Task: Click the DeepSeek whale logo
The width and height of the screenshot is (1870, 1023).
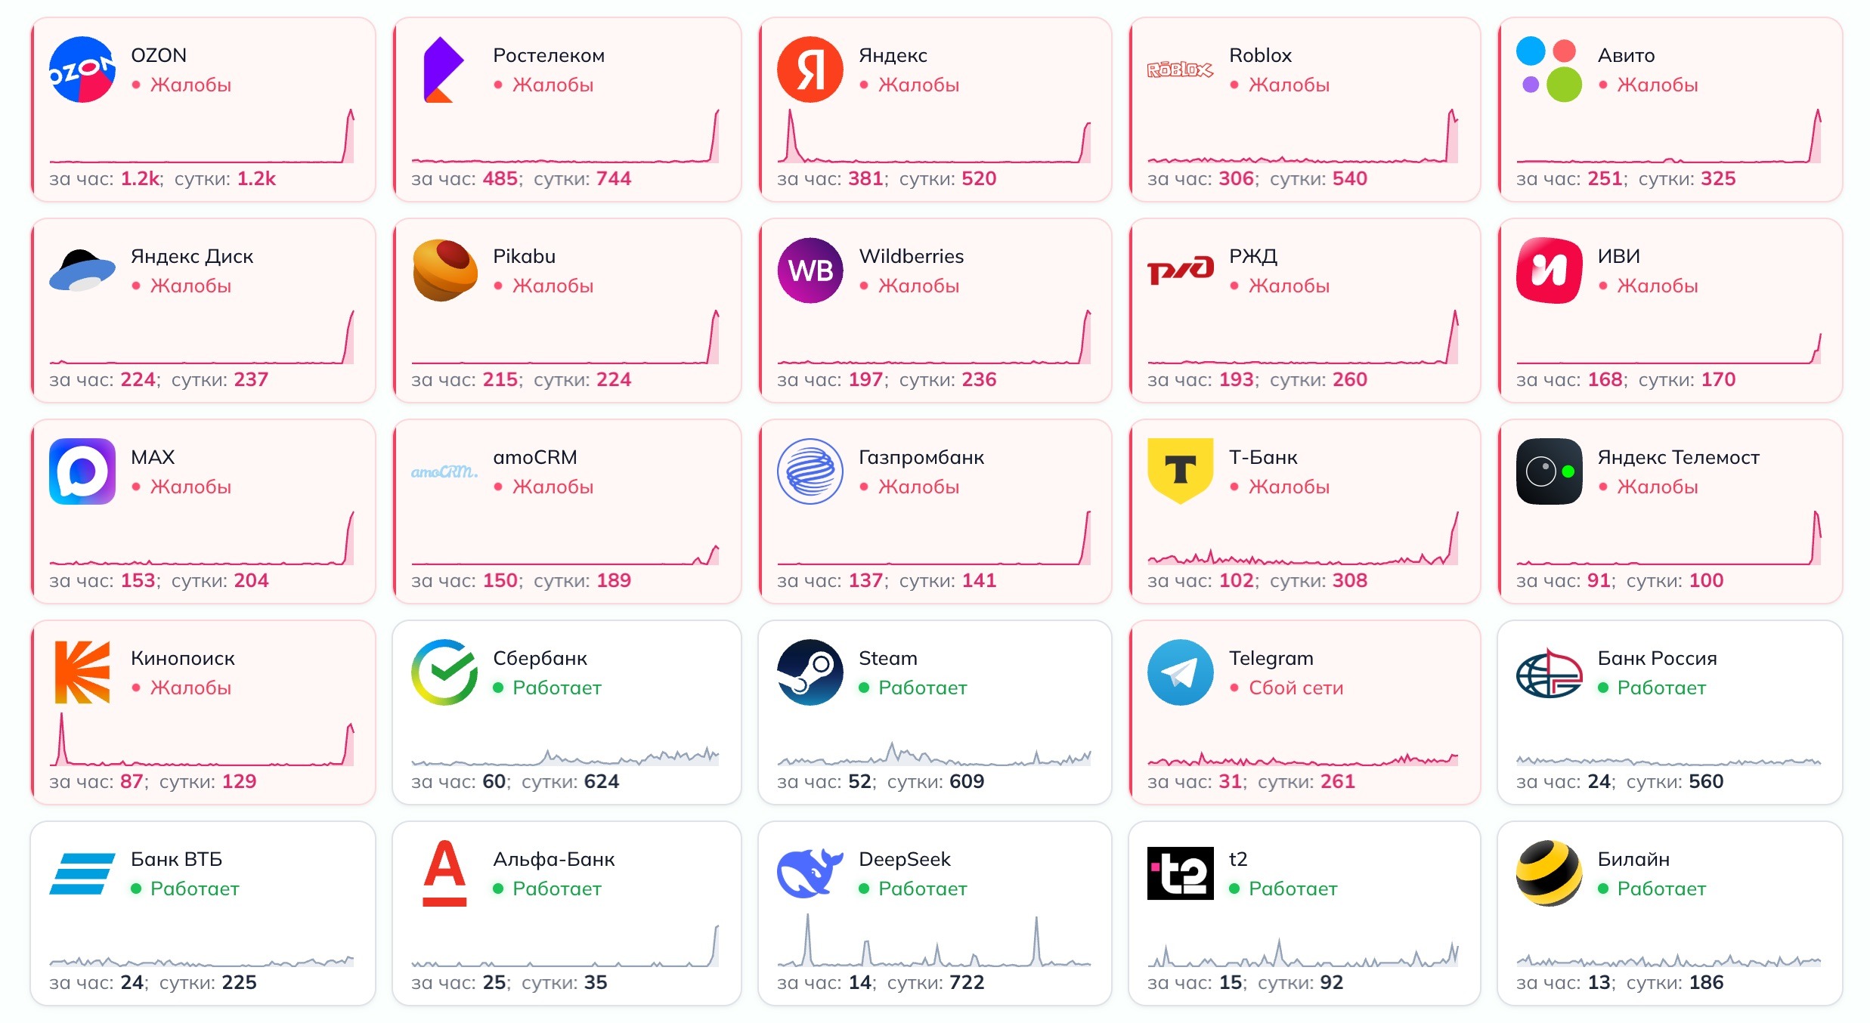Action: click(x=810, y=873)
